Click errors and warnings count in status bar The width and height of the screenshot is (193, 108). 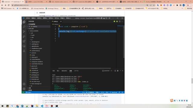pyautogui.click(x=28, y=92)
